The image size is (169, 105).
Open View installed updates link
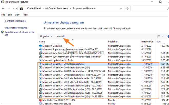point(16,28)
